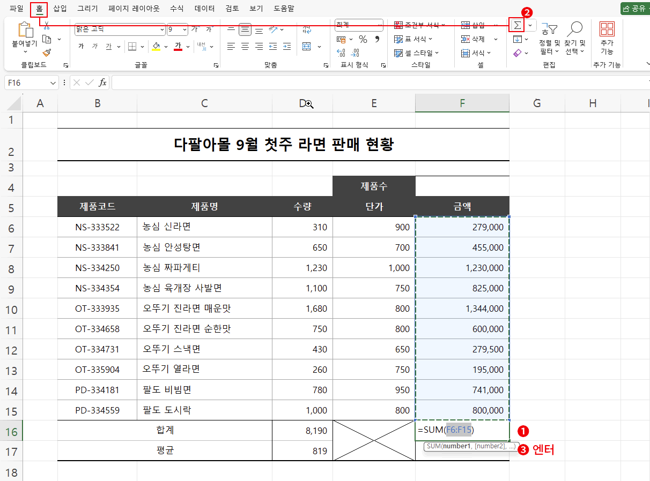Click into the formula bar input

[380, 83]
